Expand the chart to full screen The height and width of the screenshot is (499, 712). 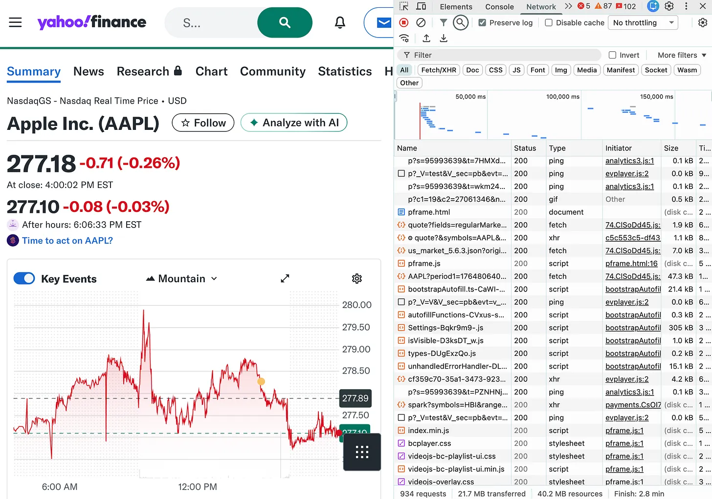coord(285,278)
